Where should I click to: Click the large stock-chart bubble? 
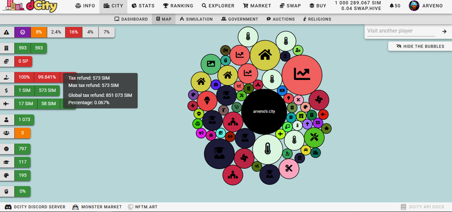(302, 75)
